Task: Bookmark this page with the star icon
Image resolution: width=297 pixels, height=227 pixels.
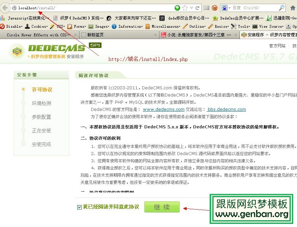Action: [185, 8]
